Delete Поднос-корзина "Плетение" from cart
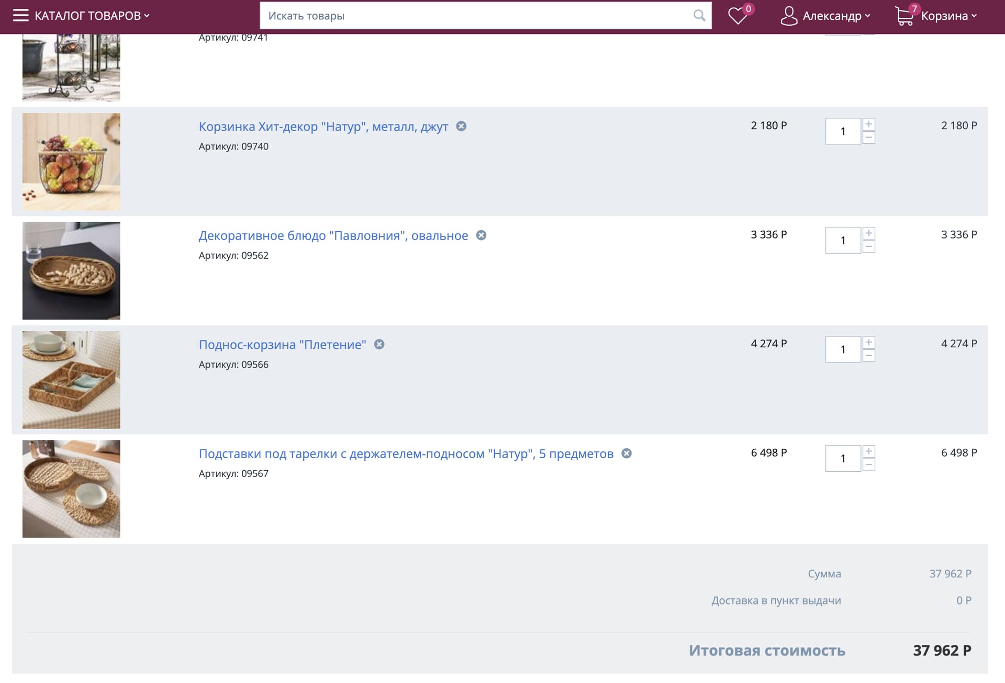The height and width of the screenshot is (683, 1005). tap(379, 344)
